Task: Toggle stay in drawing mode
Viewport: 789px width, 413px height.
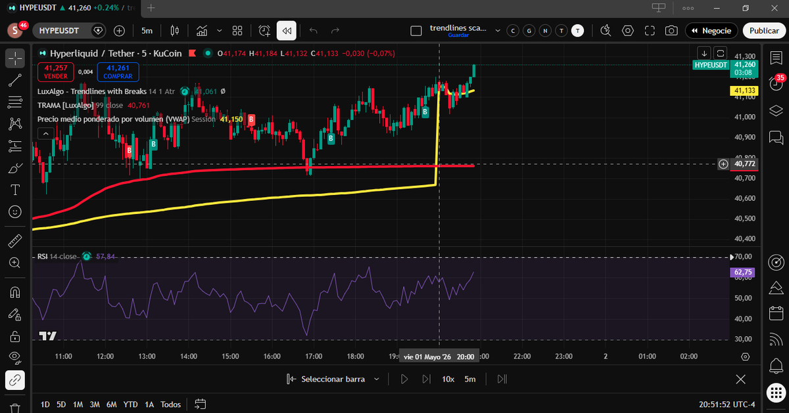Action: (15, 314)
